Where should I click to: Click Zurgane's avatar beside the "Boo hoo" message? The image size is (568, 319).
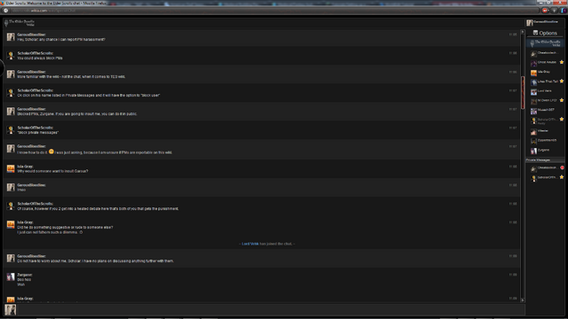click(11, 277)
